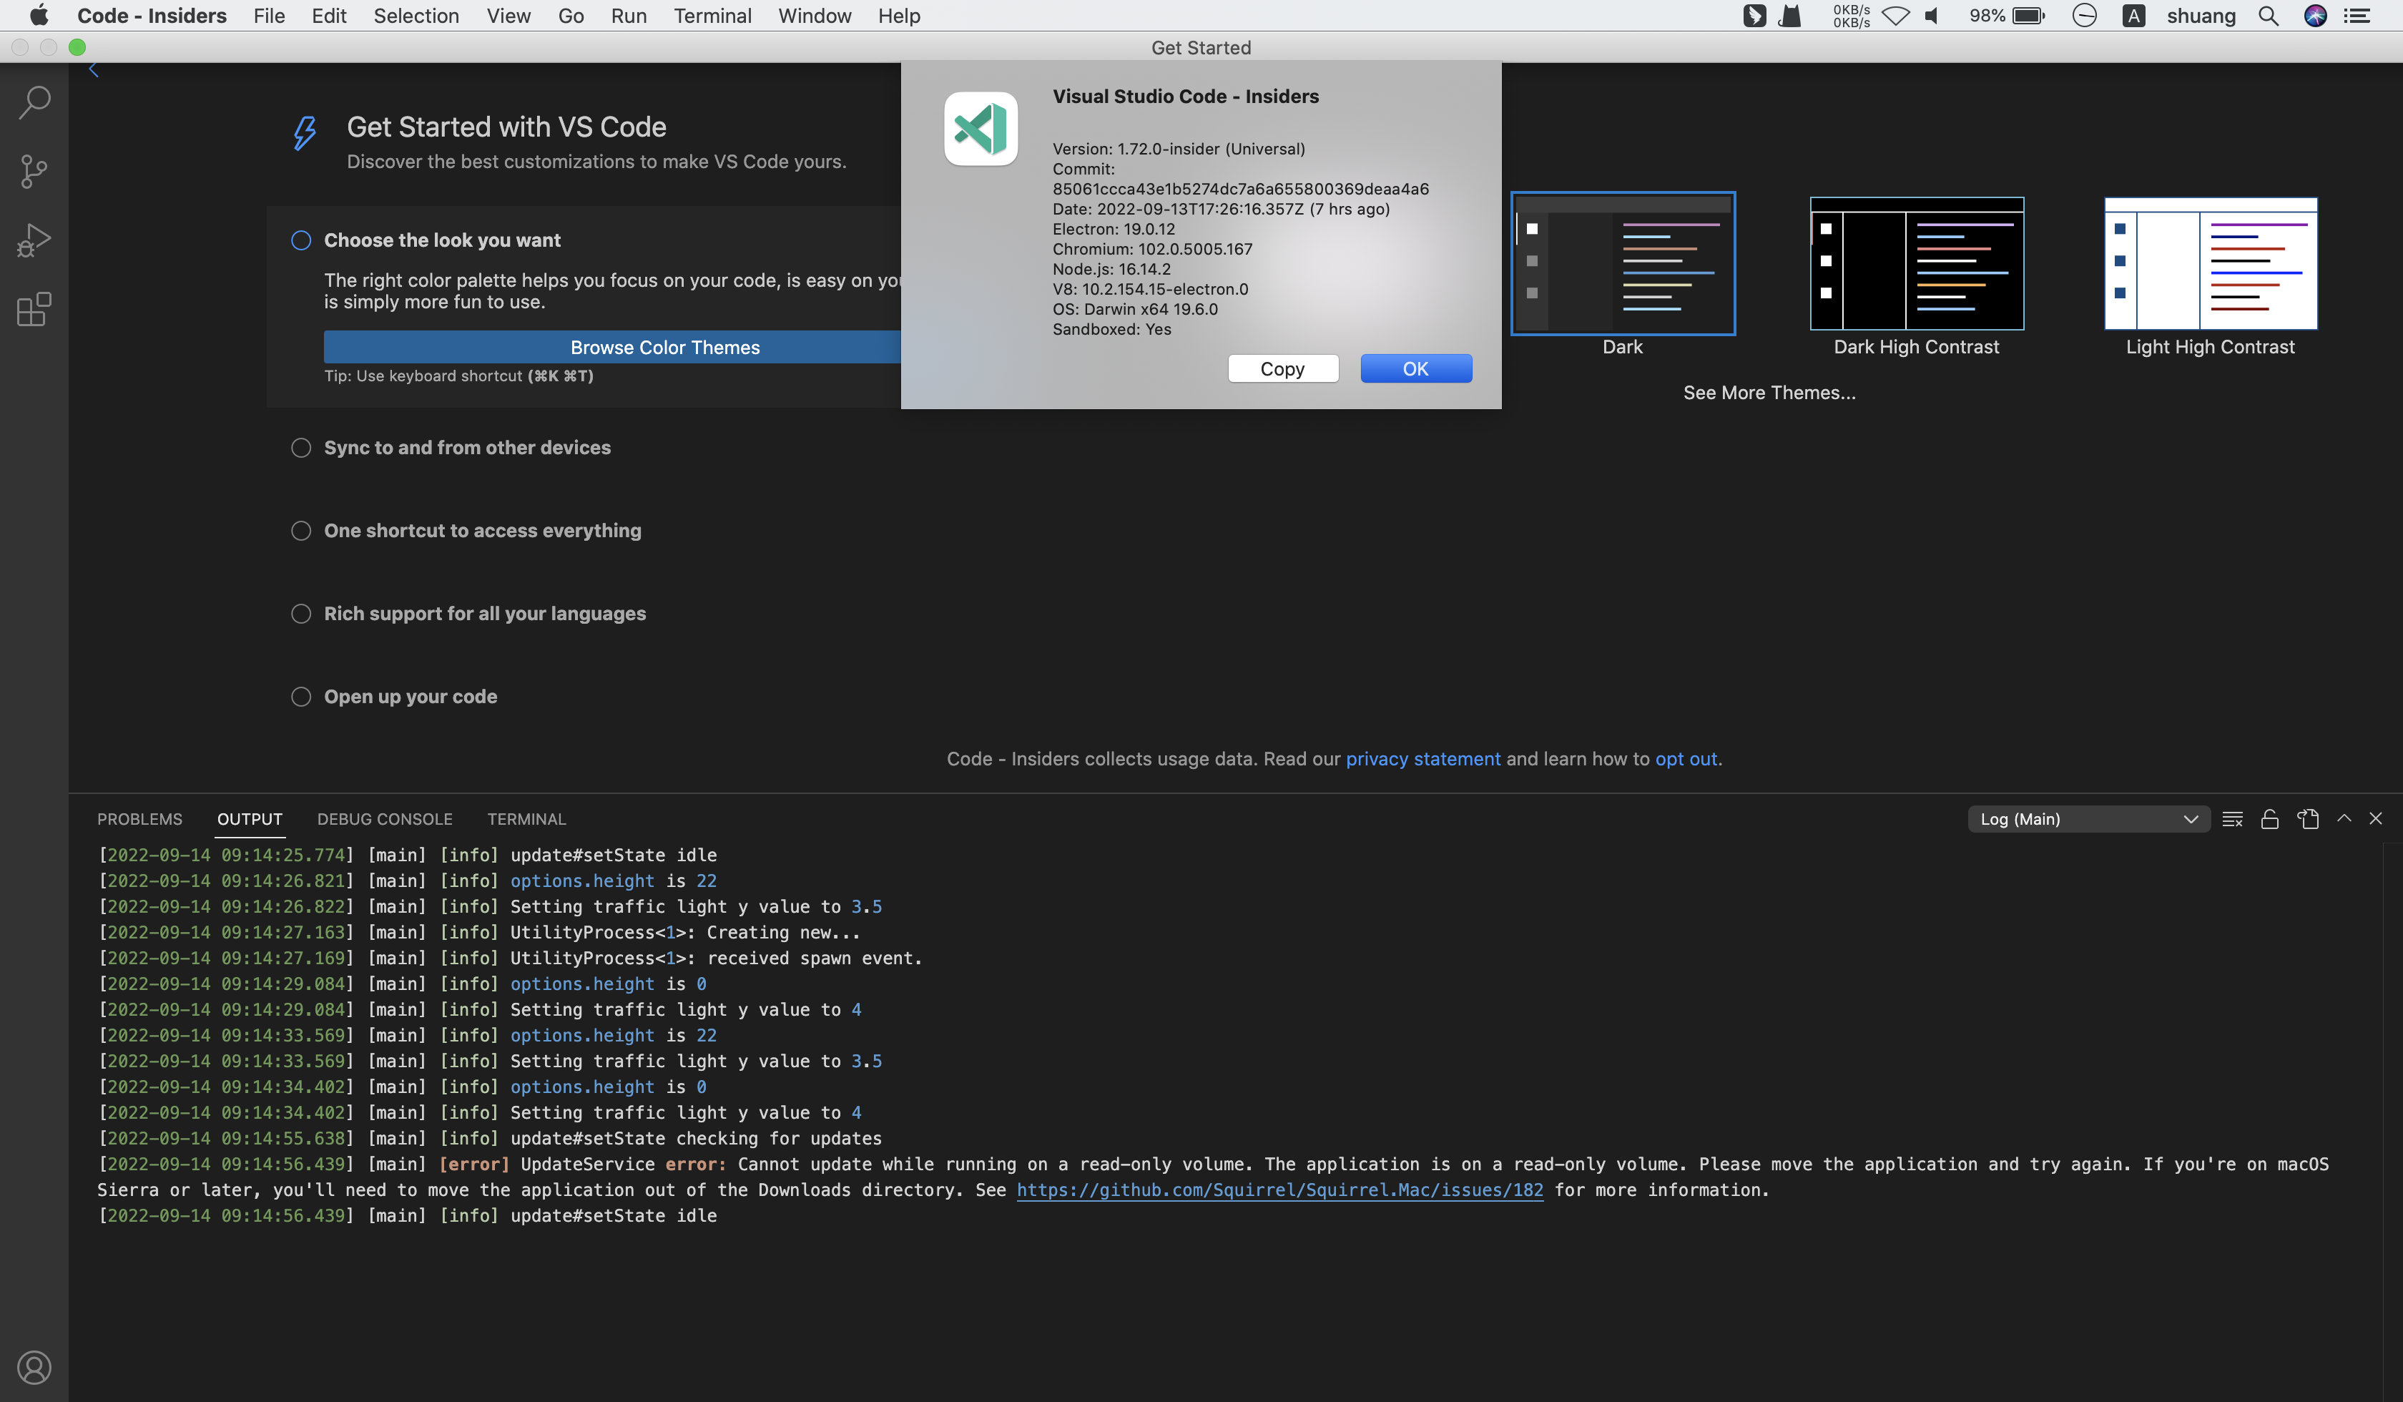Clear the Output panel contents
This screenshot has width=2403, height=1402.
point(2232,818)
